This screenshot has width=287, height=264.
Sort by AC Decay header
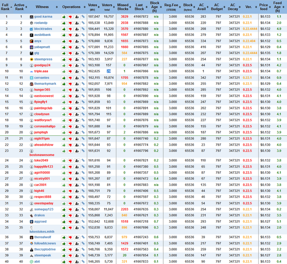coord(234,7)
